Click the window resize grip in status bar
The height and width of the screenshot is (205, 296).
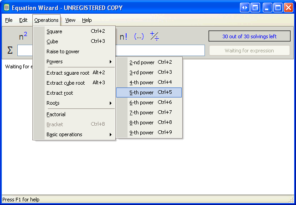[x=291, y=200]
